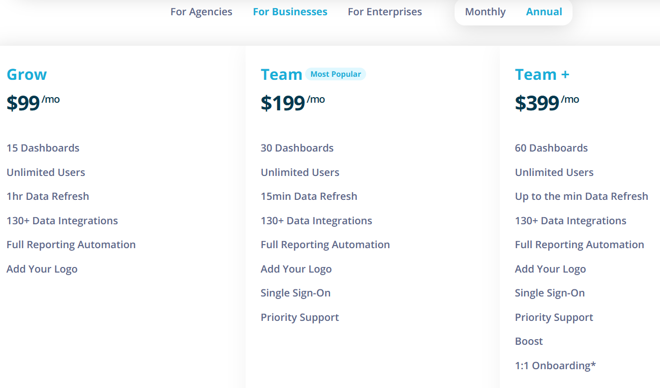Select the Team plan heading
This screenshot has width=660, height=388.
pyautogui.click(x=282, y=74)
